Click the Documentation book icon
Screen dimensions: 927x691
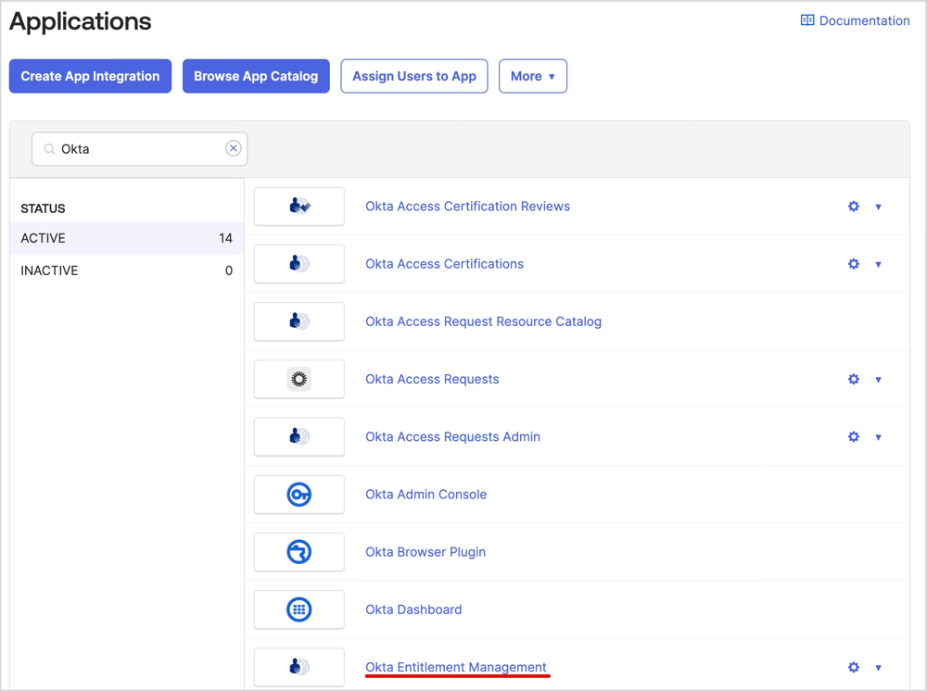(807, 20)
